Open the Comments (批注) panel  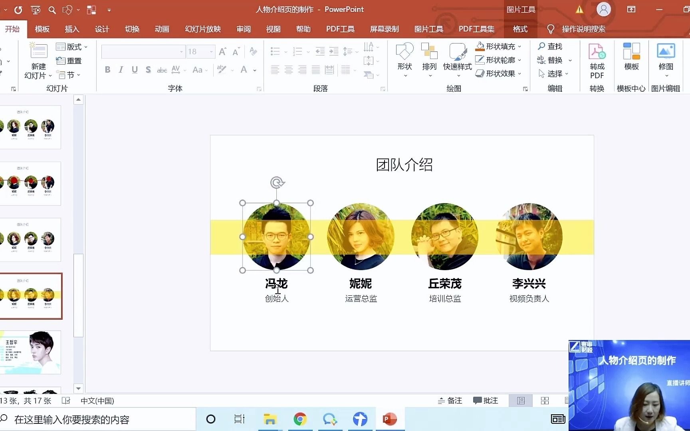point(486,400)
